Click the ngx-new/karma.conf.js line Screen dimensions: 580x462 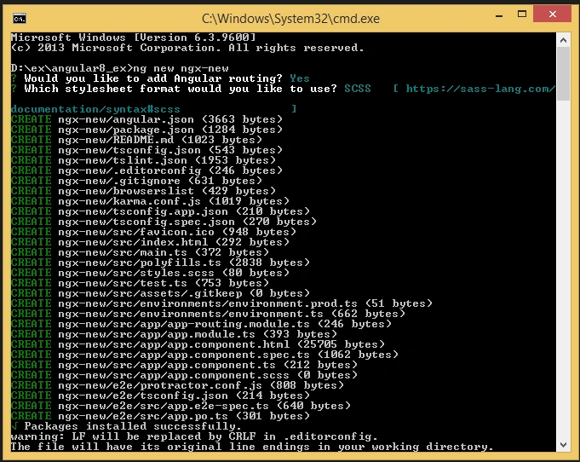point(150,201)
